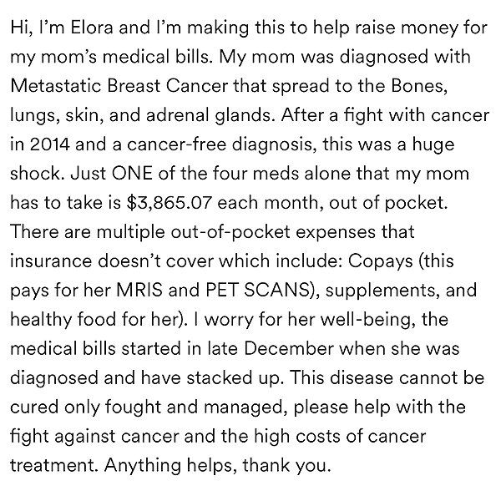Click the word "insurance"
This screenshot has width=501, height=501.
coord(51,261)
